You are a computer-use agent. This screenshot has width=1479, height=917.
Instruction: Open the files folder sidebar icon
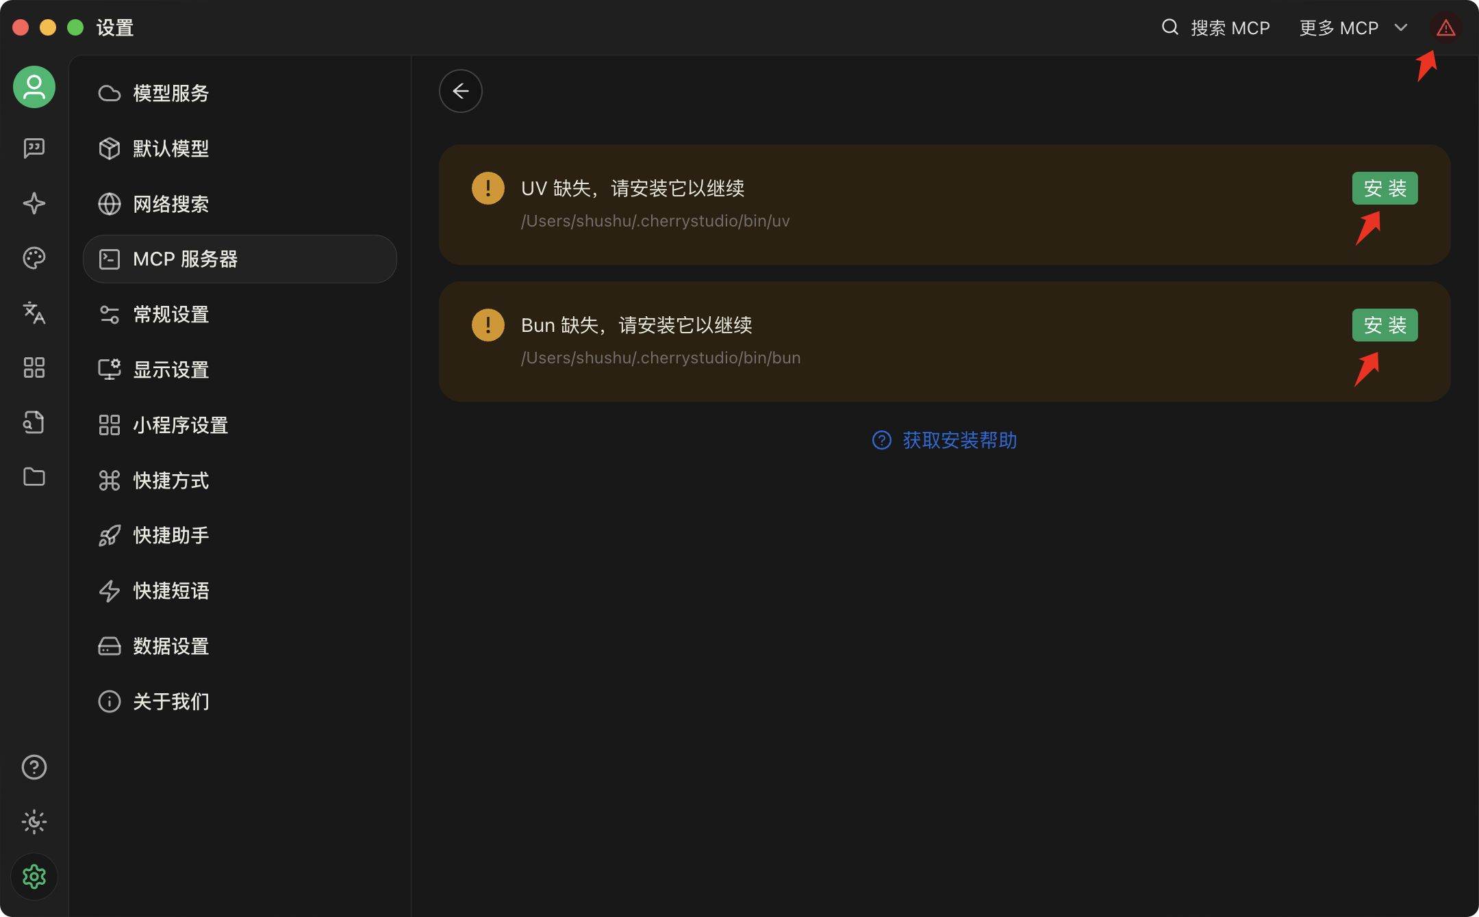34,477
